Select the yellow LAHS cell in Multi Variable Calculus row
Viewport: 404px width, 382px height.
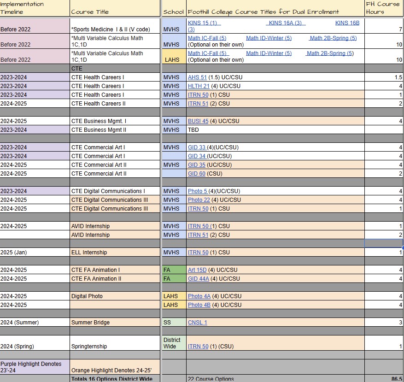pyautogui.click(x=174, y=57)
